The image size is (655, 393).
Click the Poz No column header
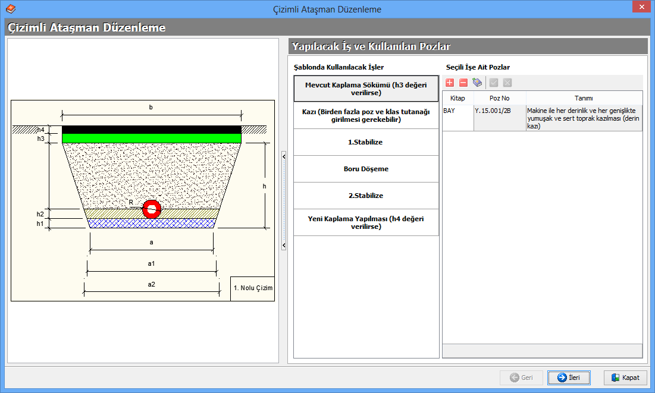point(499,98)
